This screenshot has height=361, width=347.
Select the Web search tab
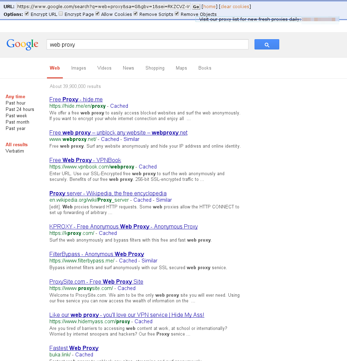[x=55, y=68]
